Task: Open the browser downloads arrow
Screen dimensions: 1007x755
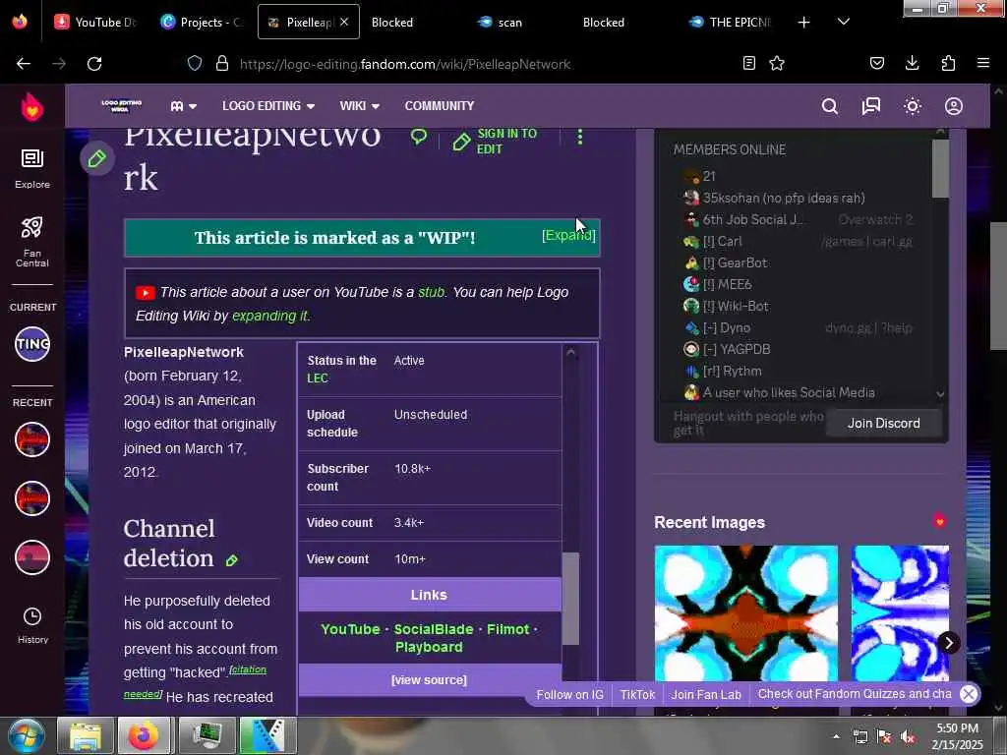Action: tap(912, 63)
